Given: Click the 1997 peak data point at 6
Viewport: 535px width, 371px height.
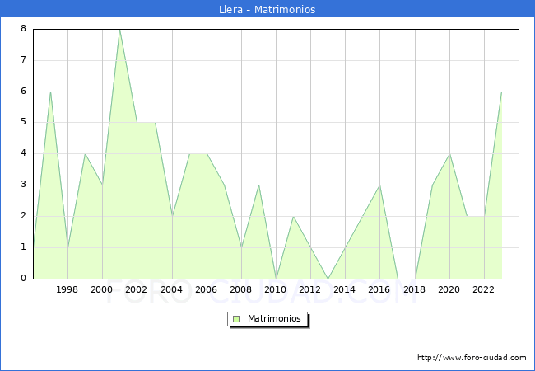Looking at the screenshot, I should (x=50, y=92).
